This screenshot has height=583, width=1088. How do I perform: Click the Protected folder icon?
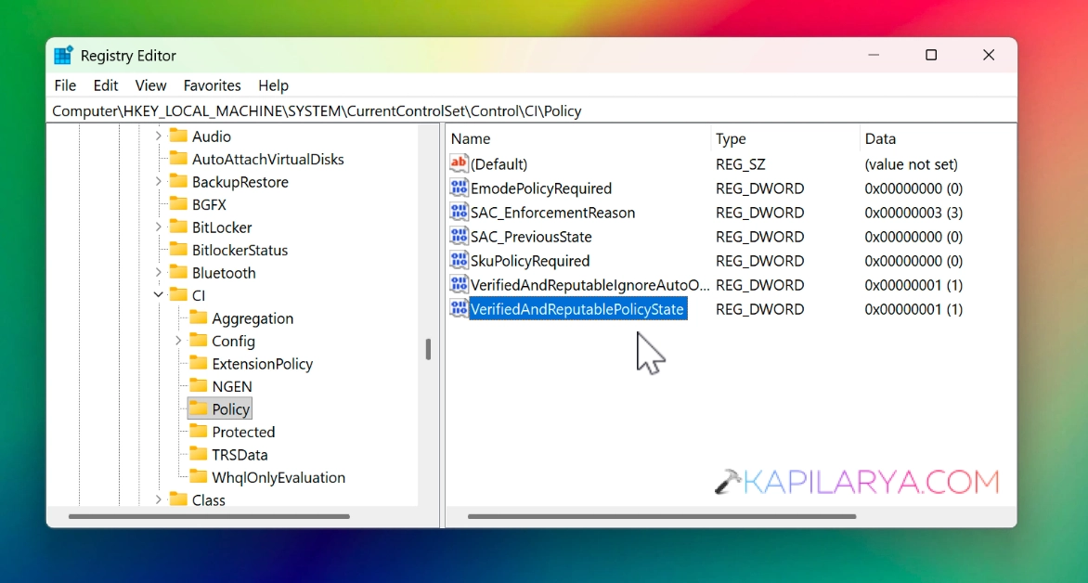click(x=199, y=432)
